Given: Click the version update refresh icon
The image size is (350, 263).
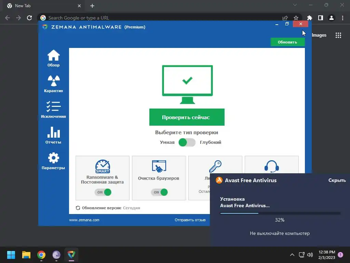Looking at the screenshot, I should click(x=78, y=208).
